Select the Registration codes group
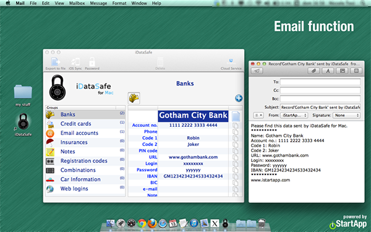This screenshot has height=232, width=371. [85, 161]
